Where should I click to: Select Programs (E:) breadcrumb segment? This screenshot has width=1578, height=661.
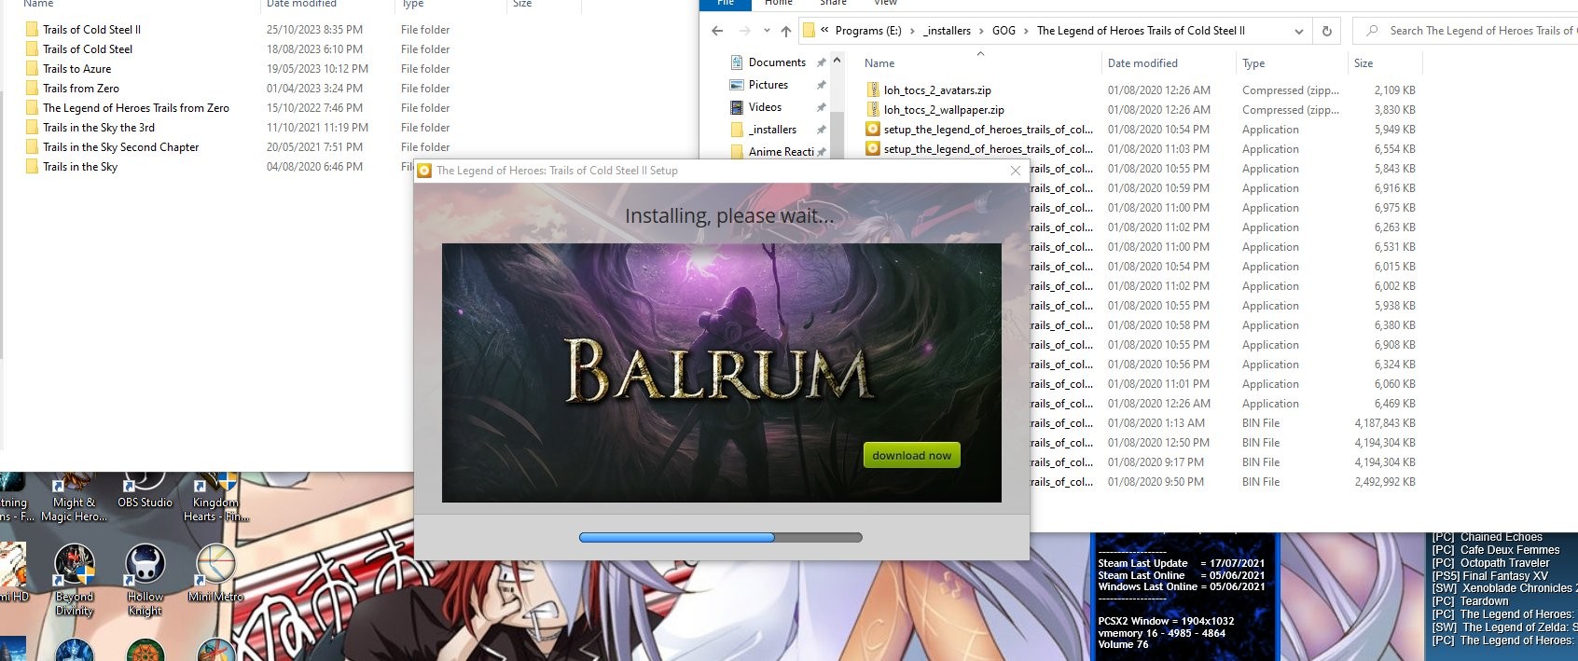coord(868,31)
